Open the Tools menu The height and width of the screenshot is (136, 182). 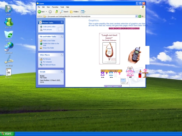point(62,7)
